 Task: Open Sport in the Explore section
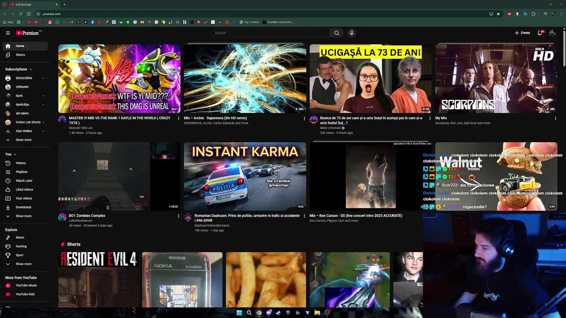point(25,255)
